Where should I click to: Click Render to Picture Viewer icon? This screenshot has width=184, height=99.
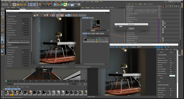pos(47,4)
